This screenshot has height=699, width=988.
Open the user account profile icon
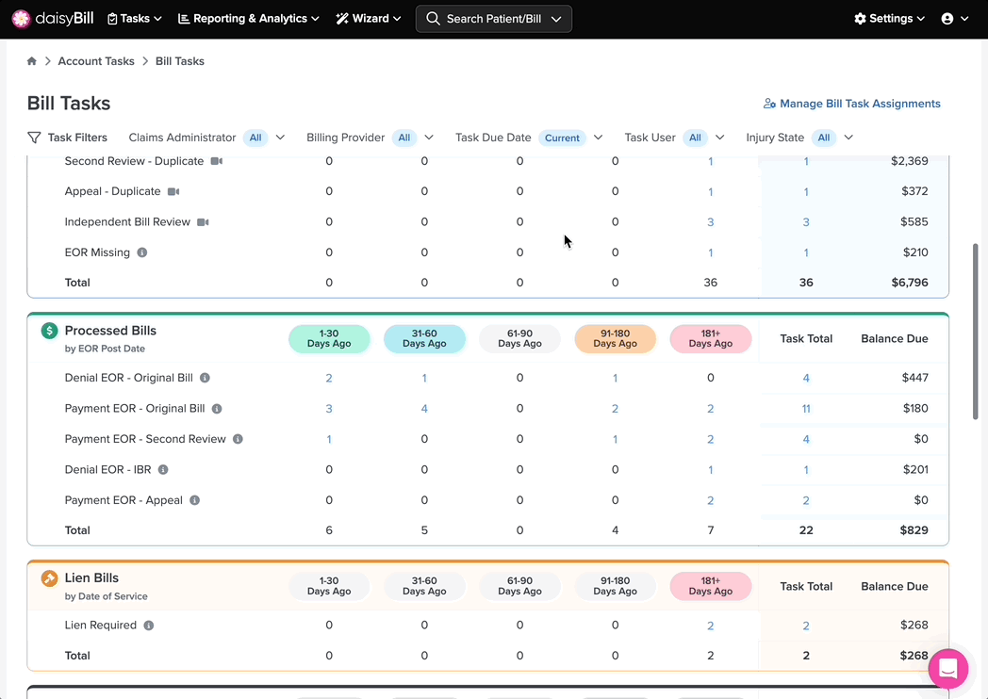[x=947, y=19]
